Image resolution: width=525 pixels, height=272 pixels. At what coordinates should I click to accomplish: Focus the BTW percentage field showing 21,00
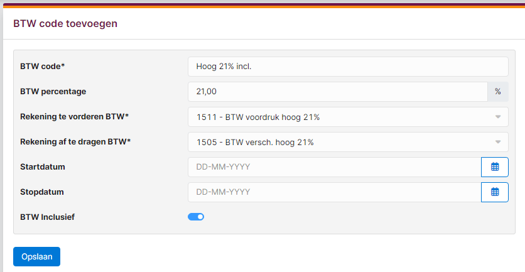coord(337,92)
